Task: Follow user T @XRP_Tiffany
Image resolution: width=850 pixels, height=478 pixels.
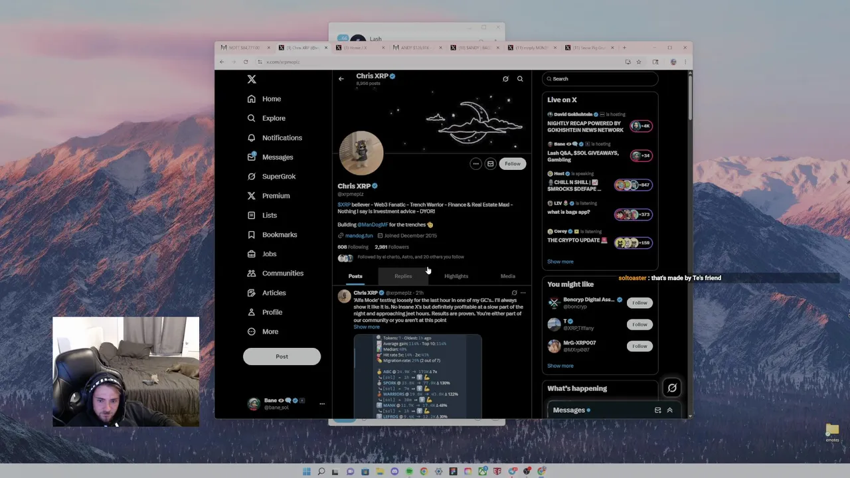Action: pos(639,325)
